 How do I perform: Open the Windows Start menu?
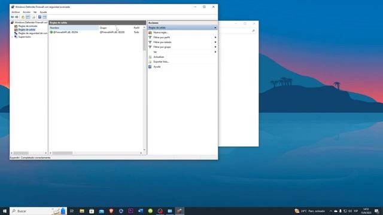click(x=5, y=211)
